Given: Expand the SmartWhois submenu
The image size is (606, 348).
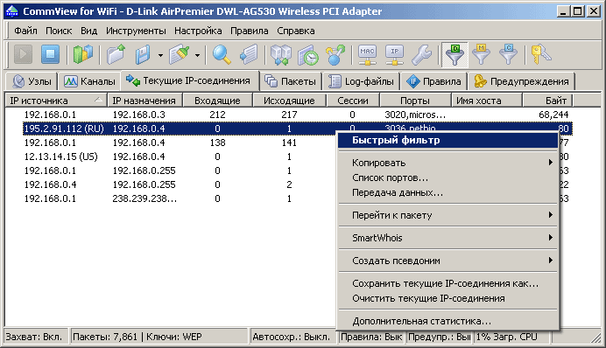Looking at the screenshot, I should (447, 238).
